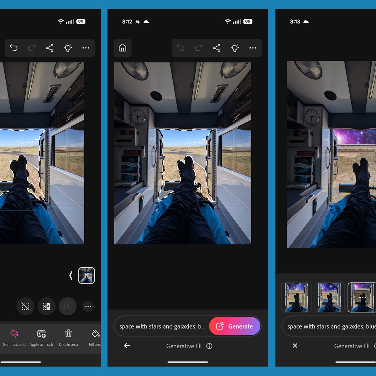Image resolution: width=376 pixels, height=376 pixels.
Task: Tap the lightbulb tips icon in left screen
Action: [x=68, y=48]
